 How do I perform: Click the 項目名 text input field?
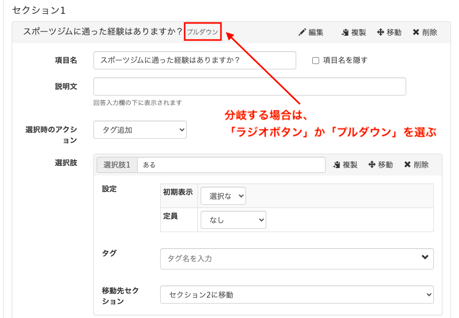[x=194, y=60]
